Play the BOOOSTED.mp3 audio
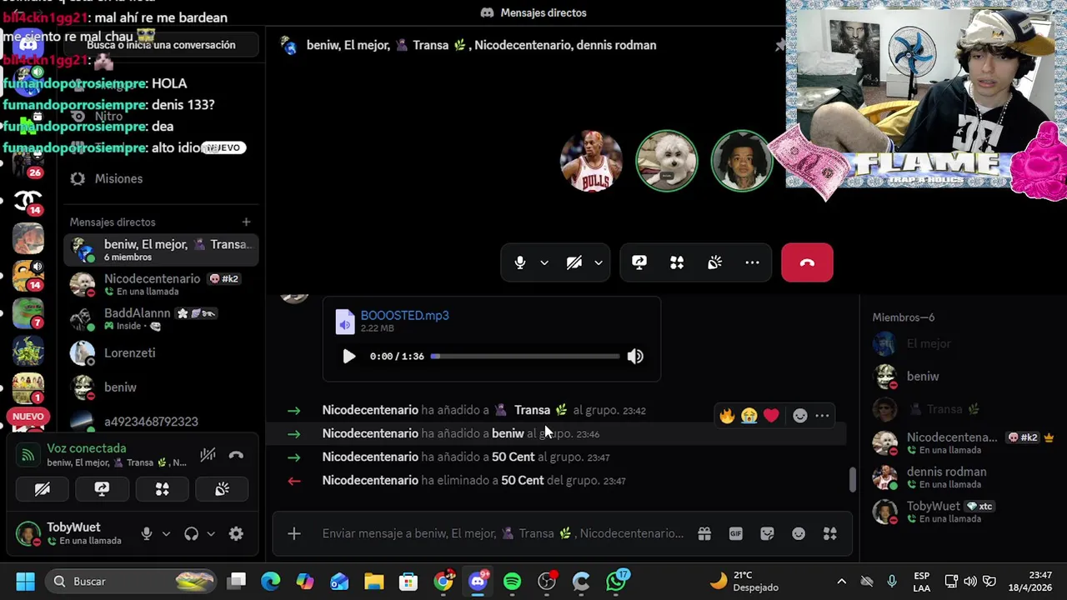Image resolution: width=1067 pixels, height=600 pixels. (348, 356)
